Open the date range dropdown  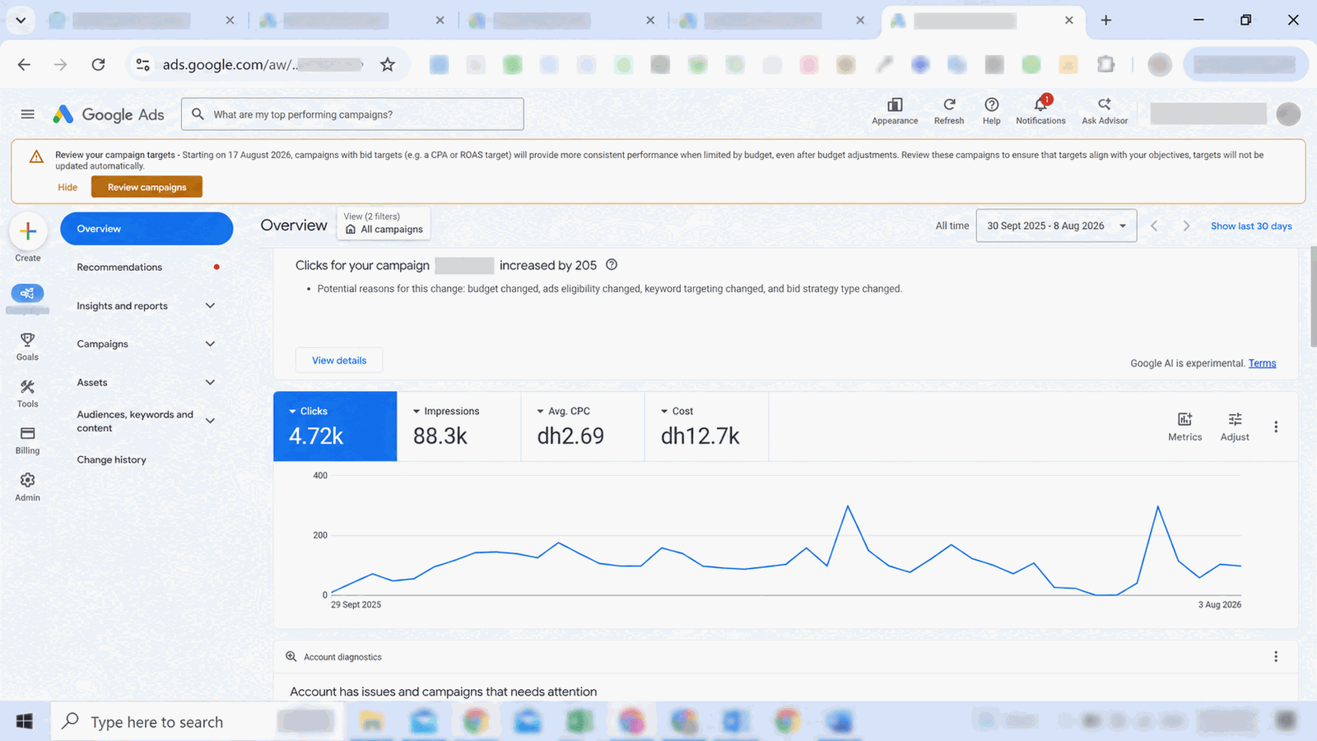point(1056,226)
